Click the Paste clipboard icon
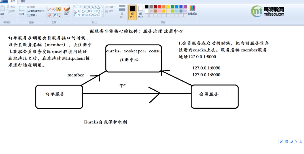 pos(2,9)
